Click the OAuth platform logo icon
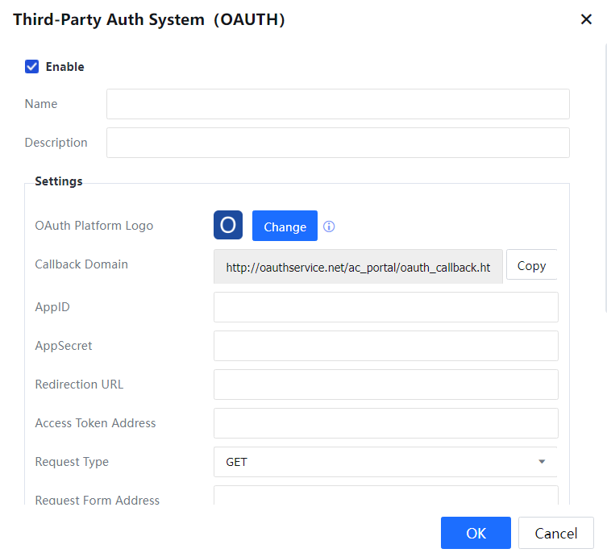The width and height of the screenshot is (607, 553). tap(228, 226)
